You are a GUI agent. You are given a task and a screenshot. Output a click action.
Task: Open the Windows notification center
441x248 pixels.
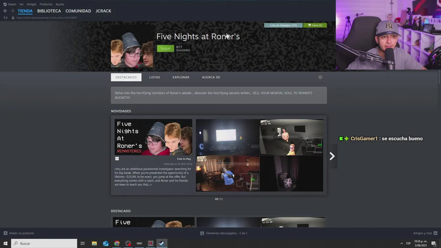pyautogui.click(x=434, y=244)
